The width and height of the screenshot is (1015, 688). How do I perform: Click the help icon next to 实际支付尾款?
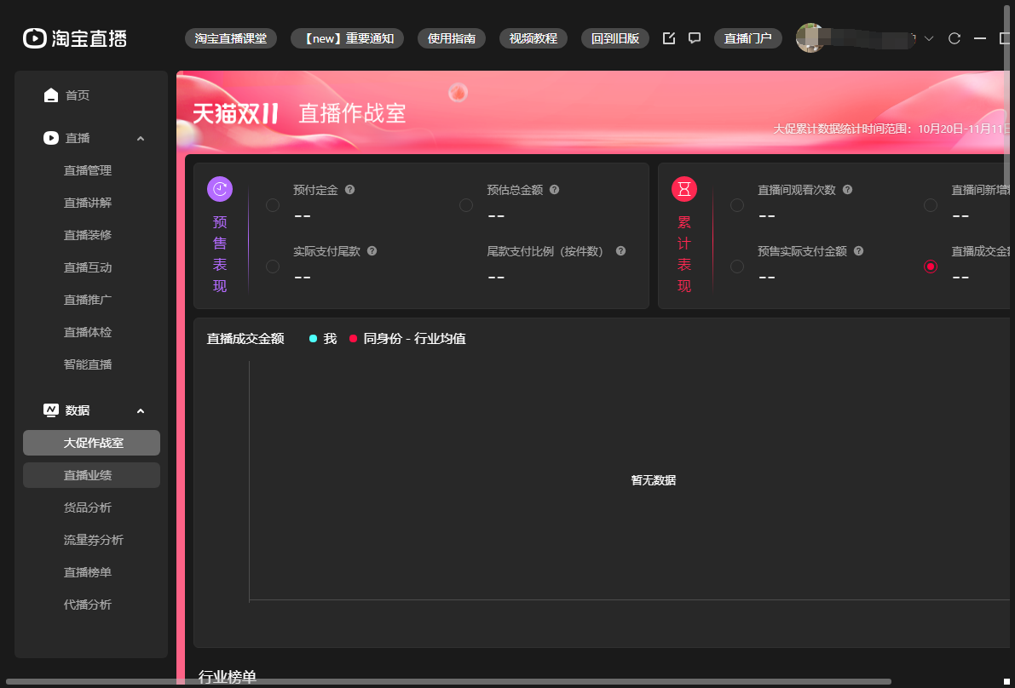pyautogui.click(x=372, y=251)
